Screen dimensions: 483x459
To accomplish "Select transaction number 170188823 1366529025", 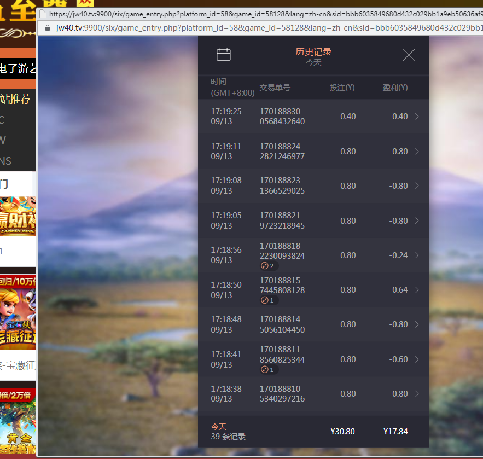I will click(282, 186).
